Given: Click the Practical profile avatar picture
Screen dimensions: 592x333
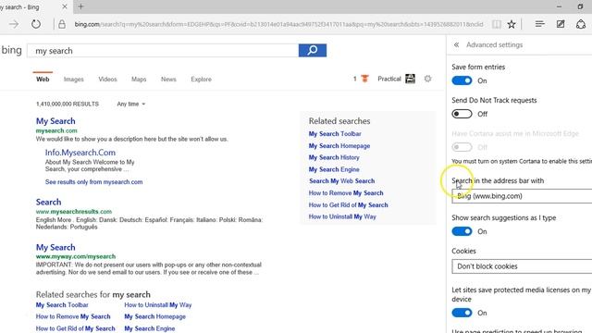Looking at the screenshot, I should (410, 79).
